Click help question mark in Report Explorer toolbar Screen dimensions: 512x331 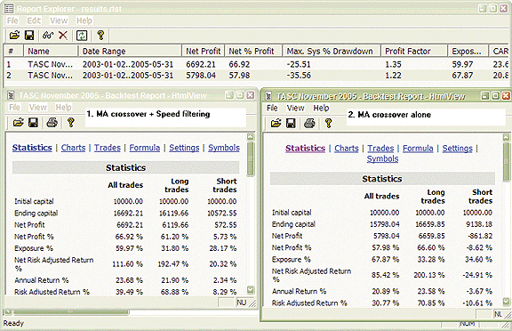pyautogui.click(x=100, y=35)
